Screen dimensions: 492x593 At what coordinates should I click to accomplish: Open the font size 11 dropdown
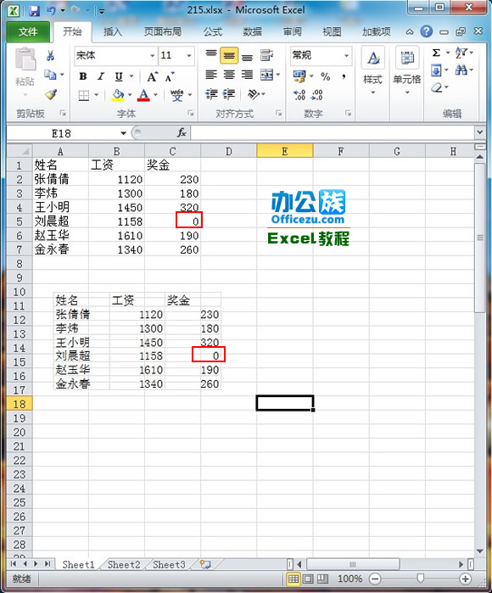click(x=188, y=56)
